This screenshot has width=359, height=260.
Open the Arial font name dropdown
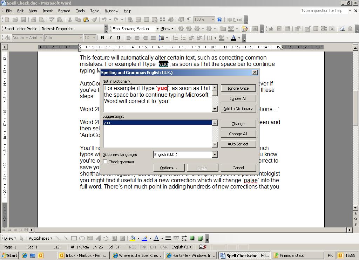tap(81, 38)
